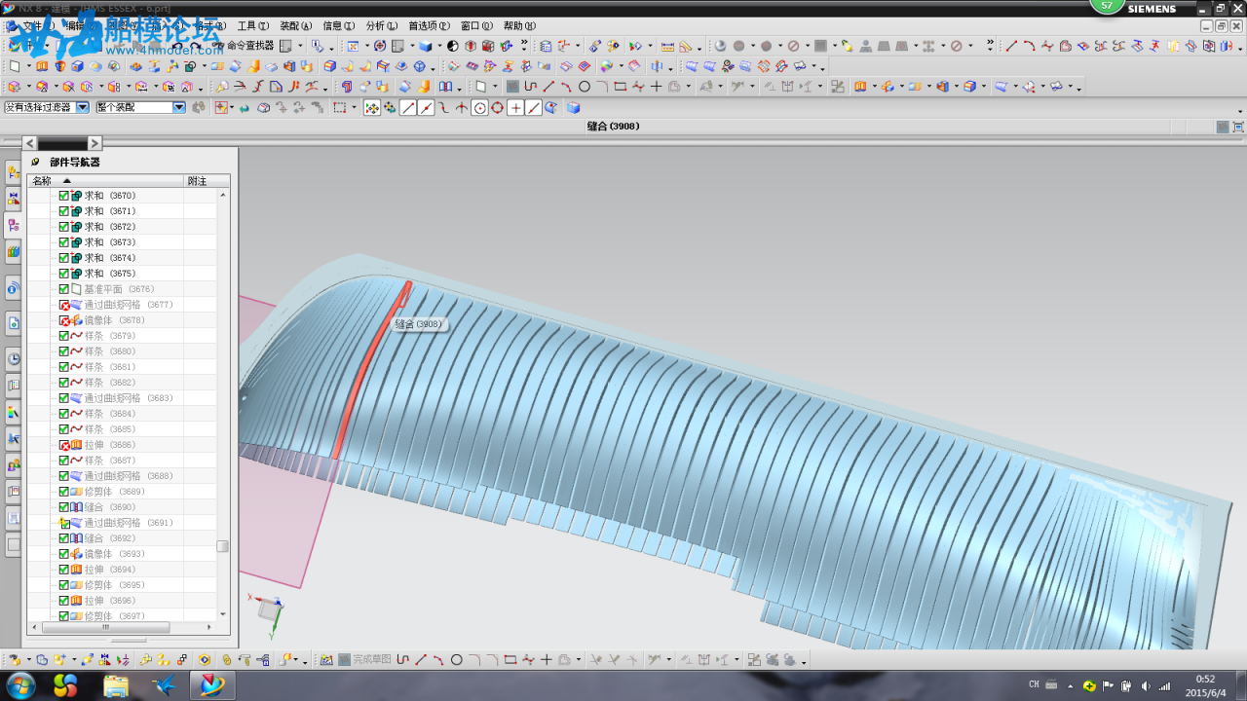The image size is (1247, 701).
Task: Open the 装配(A) menu
Action: click(x=295, y=26)
